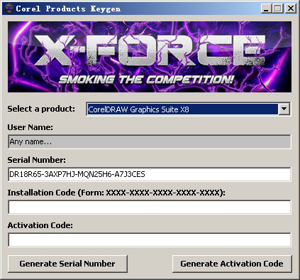Click the "User Name:" label
Image resolution: width=300 pixels, height=280 pixels.
[30, 127]
